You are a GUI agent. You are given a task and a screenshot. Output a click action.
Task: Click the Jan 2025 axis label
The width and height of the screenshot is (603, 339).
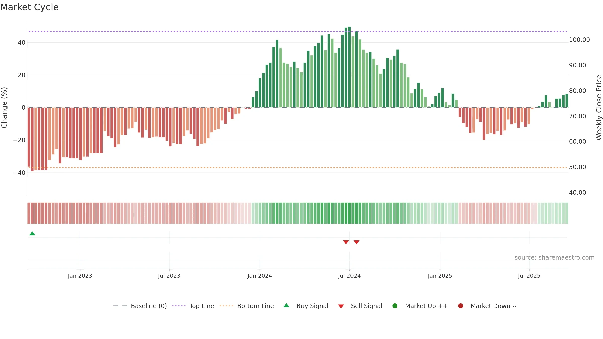440,276
